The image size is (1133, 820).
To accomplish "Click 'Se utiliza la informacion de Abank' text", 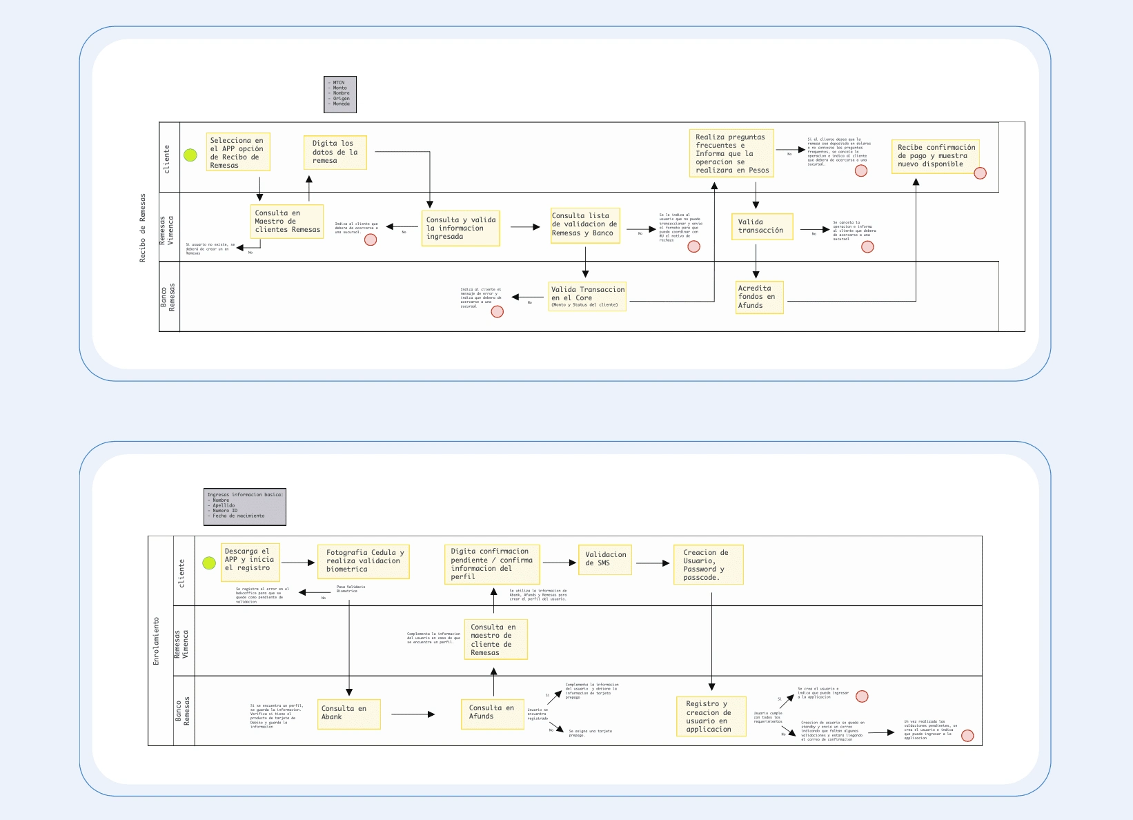I will [x=538, y=594].
